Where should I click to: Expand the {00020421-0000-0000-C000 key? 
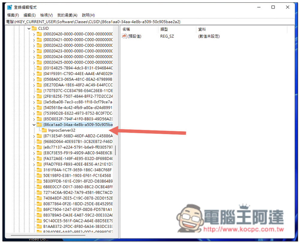click(34, 40)
